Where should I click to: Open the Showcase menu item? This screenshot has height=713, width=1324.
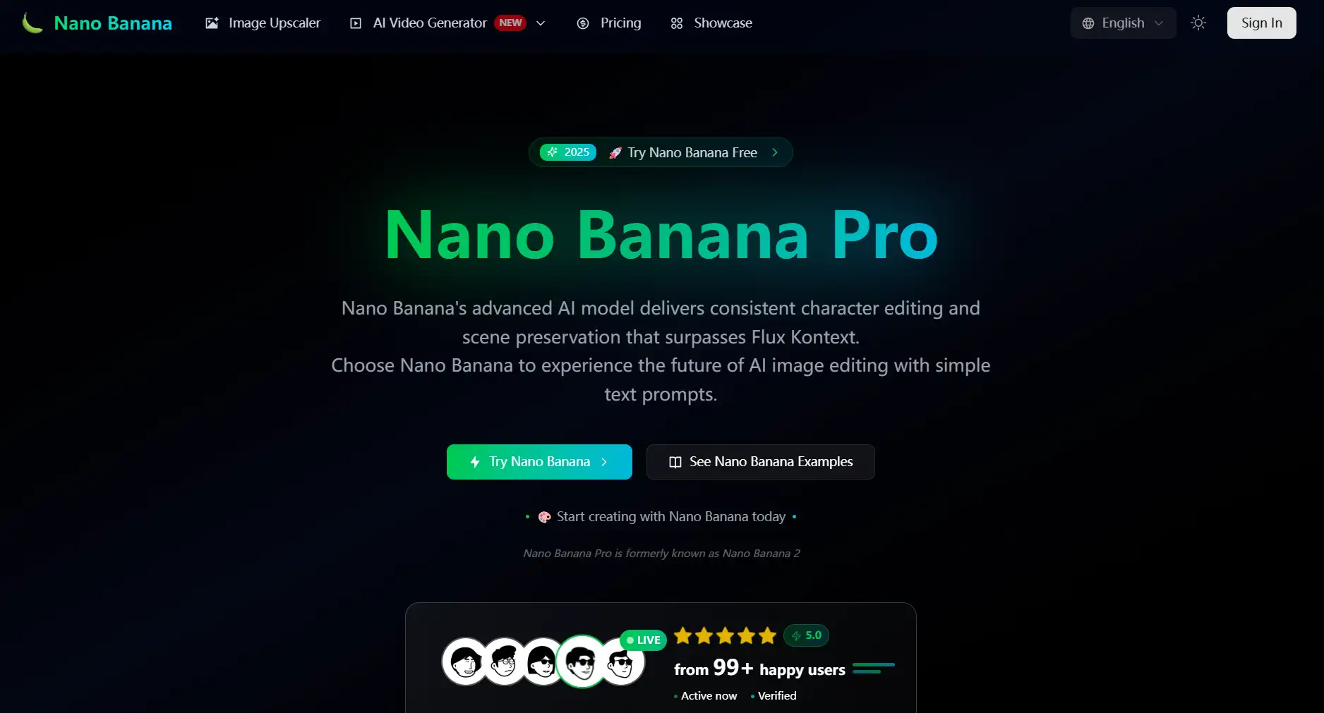(x=711, y=23)
